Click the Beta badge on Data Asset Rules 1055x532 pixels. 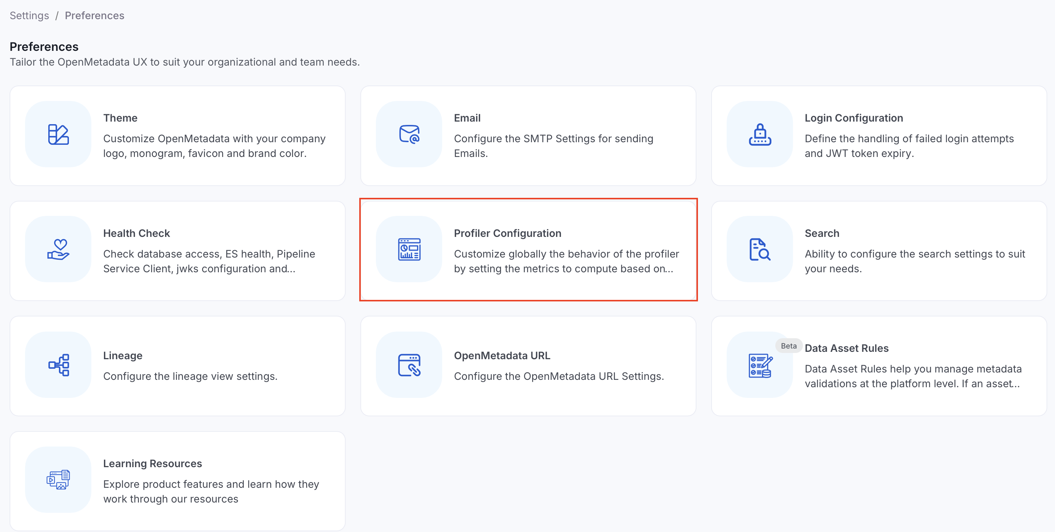tap(788, 346)
